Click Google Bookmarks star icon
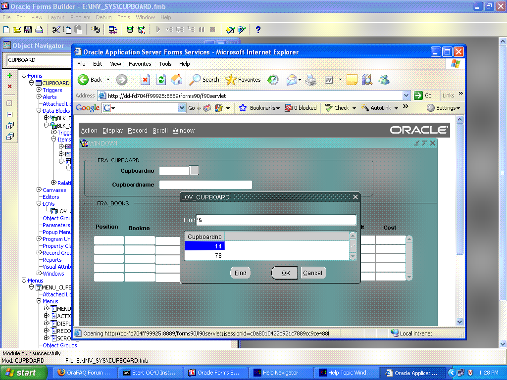 pyautogui.click(x=243, y=108)
